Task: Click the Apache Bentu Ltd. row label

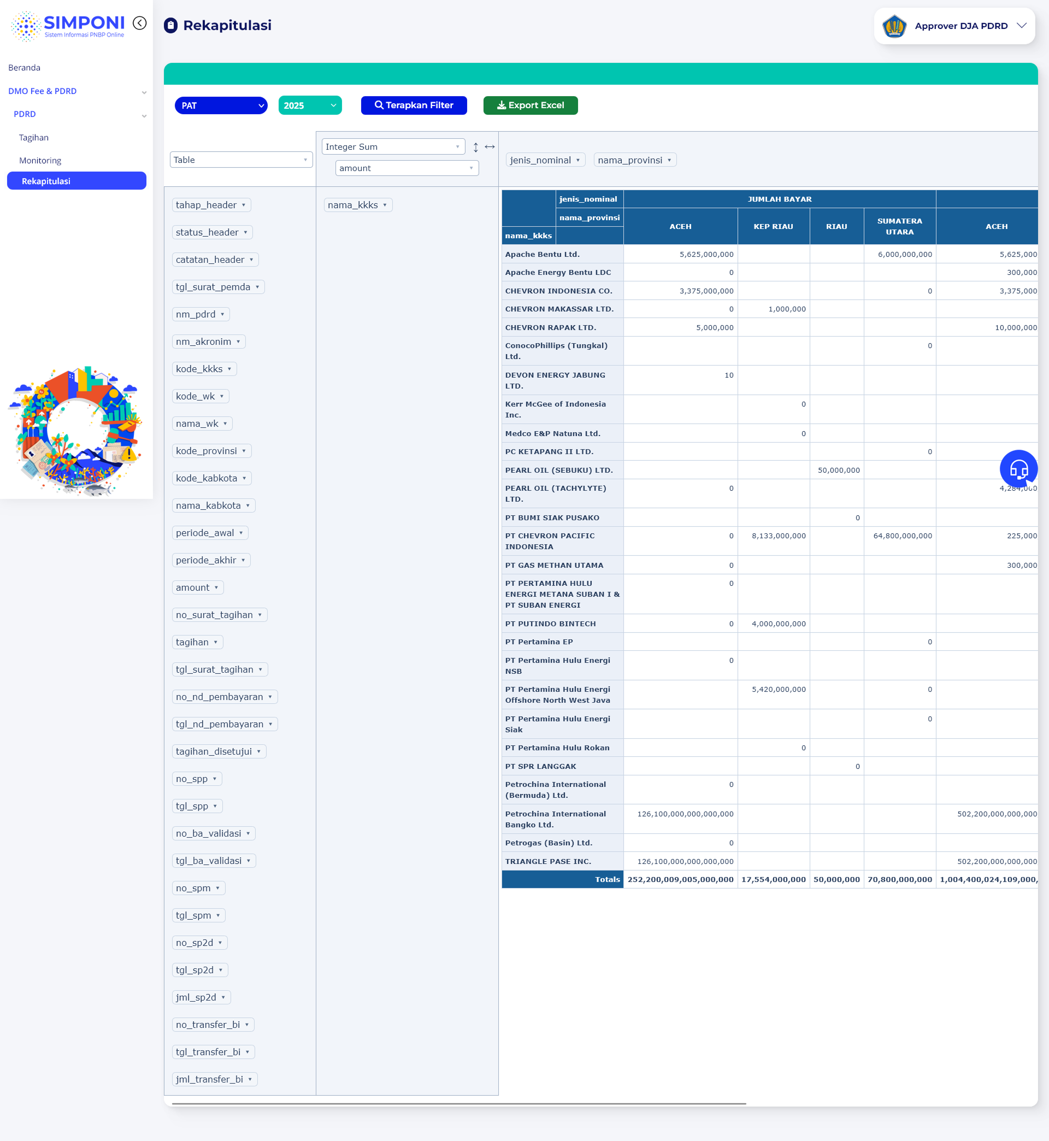Action: [563, 254]
